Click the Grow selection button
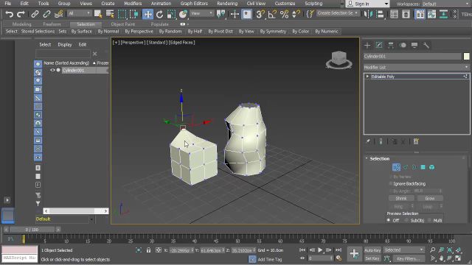Viewport: 472px width, 265px height. click(429, 198)
